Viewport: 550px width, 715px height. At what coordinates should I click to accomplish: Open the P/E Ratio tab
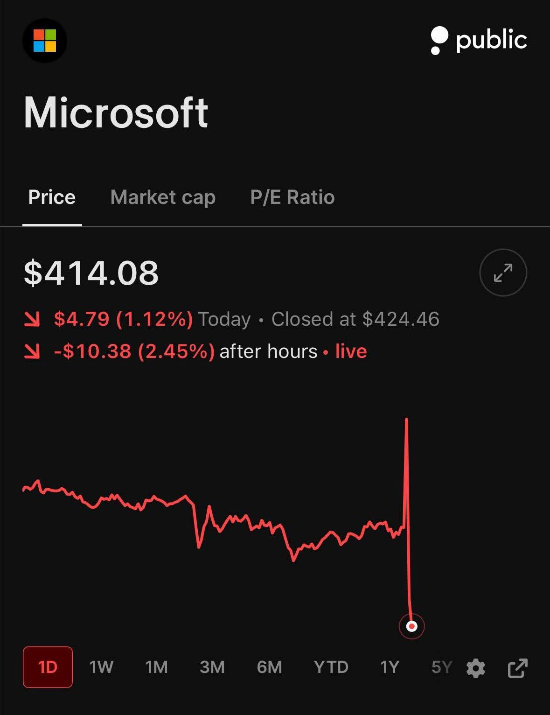pyautogui.click(x=292, y=197)
